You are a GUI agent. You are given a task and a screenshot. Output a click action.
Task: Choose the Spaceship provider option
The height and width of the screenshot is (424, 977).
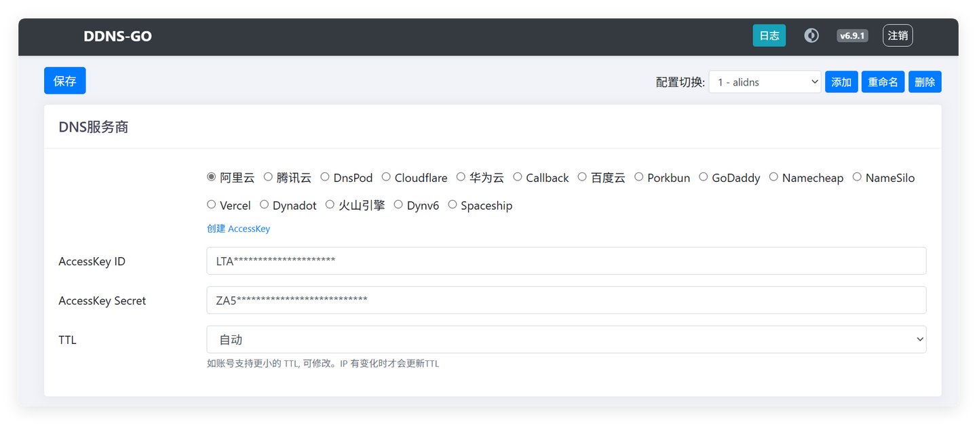pyautogui.click(x=452, y=205)
